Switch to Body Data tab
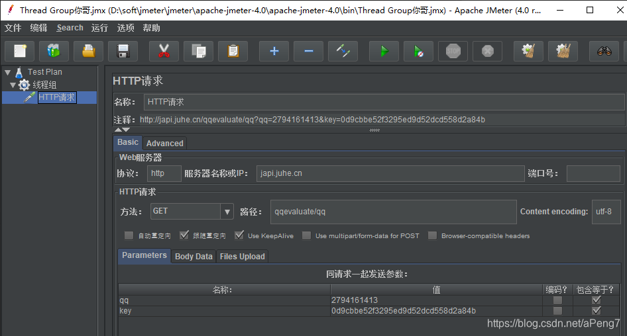This screenshot has height=336, width=627. coord(194,257)
